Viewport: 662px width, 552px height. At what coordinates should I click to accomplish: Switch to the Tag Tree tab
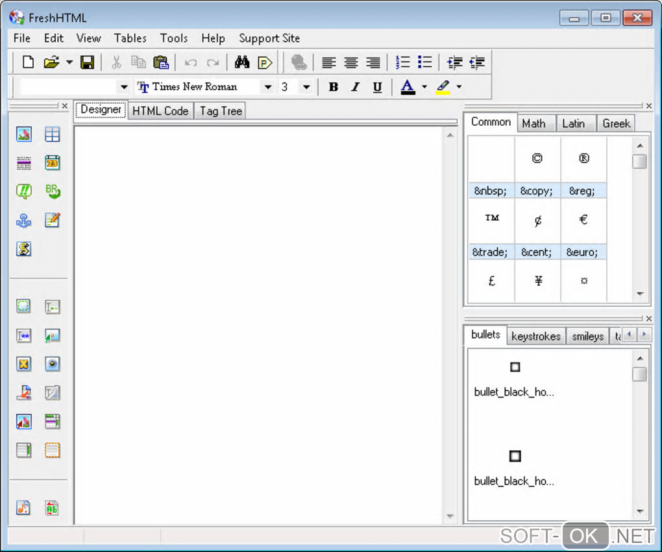(x=221, y=111)
